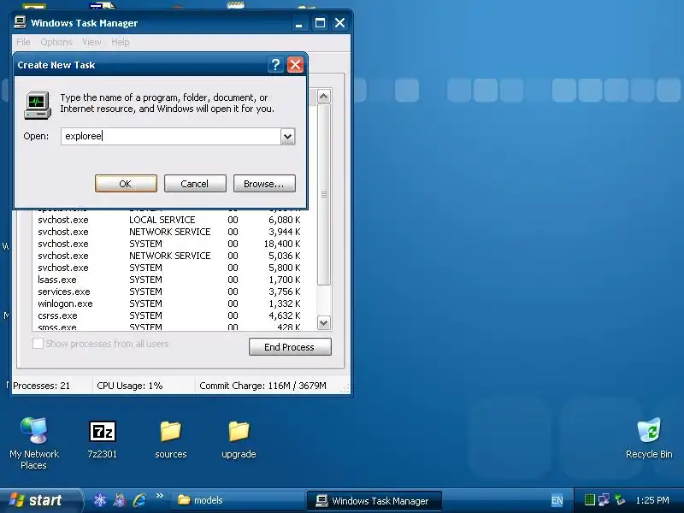Viewport: 684px width, 513px height.
Task: Click into the Open text field
Action: [171, 136]
